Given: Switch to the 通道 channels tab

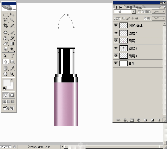Looking at the screenshot, I should pyautogui.click(x=129, y=7).
